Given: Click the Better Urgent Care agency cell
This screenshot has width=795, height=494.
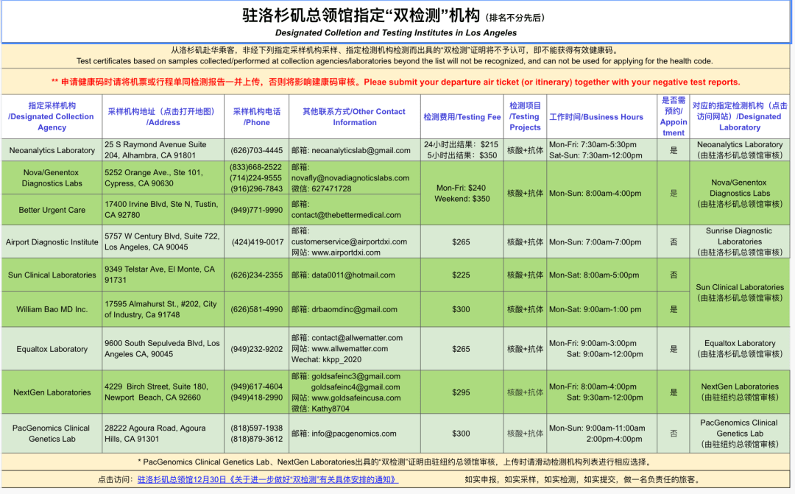Looking at the screenshot, I should [x=52, y=210].
